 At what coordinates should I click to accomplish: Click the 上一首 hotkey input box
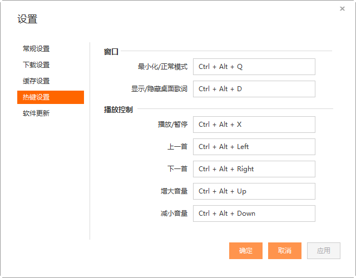click(x=254, y=147)
